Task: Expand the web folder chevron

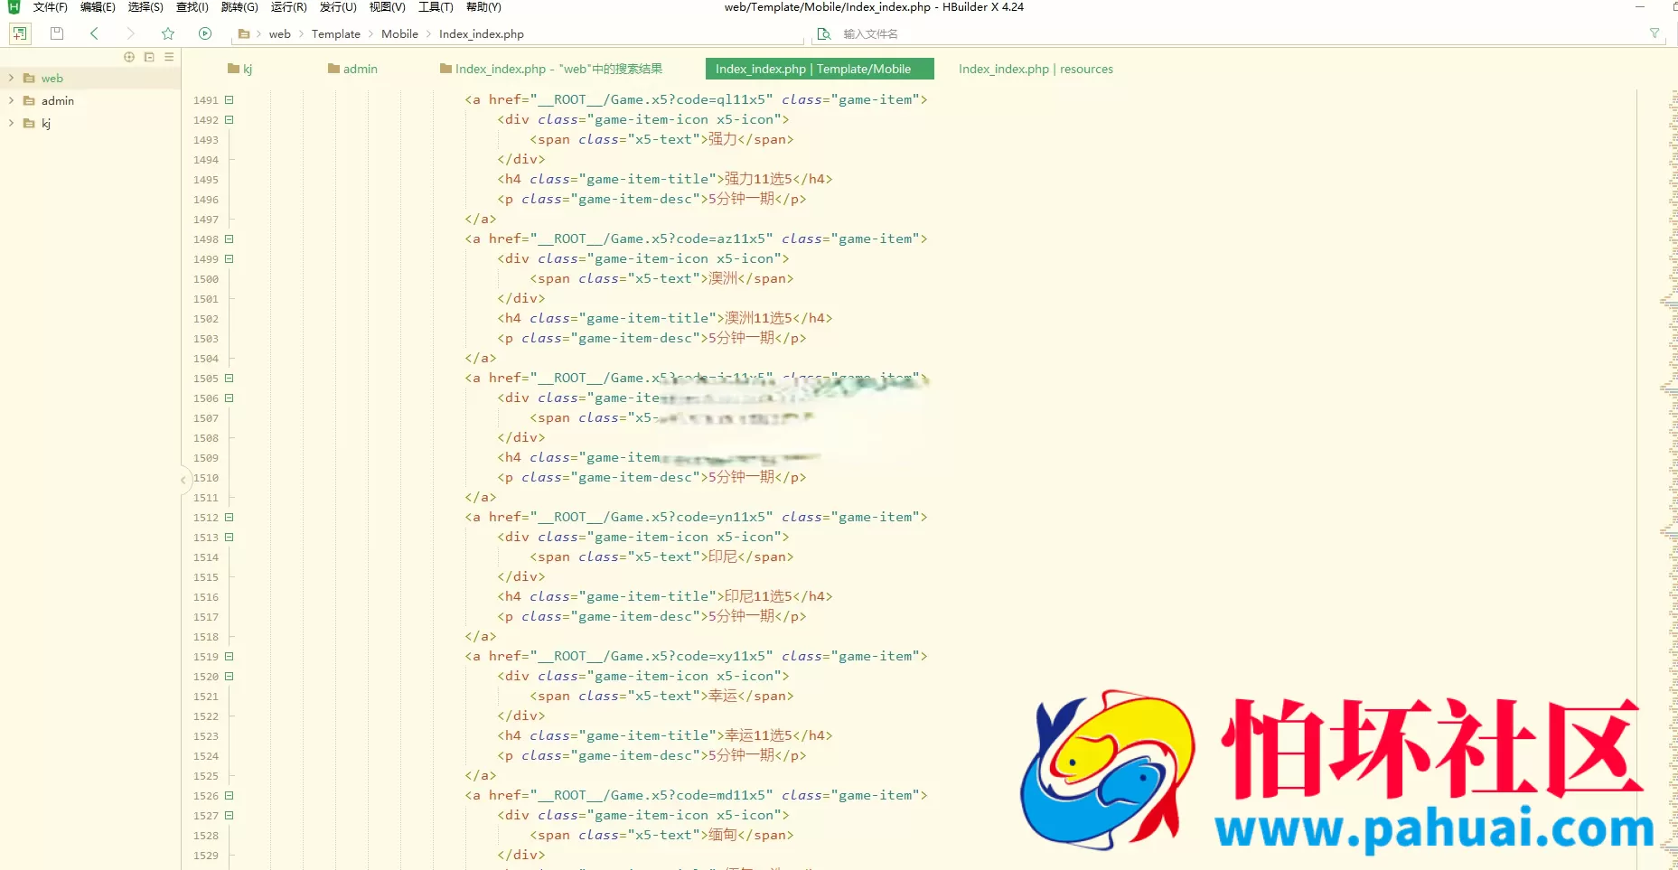Action: tap(11, 79)
